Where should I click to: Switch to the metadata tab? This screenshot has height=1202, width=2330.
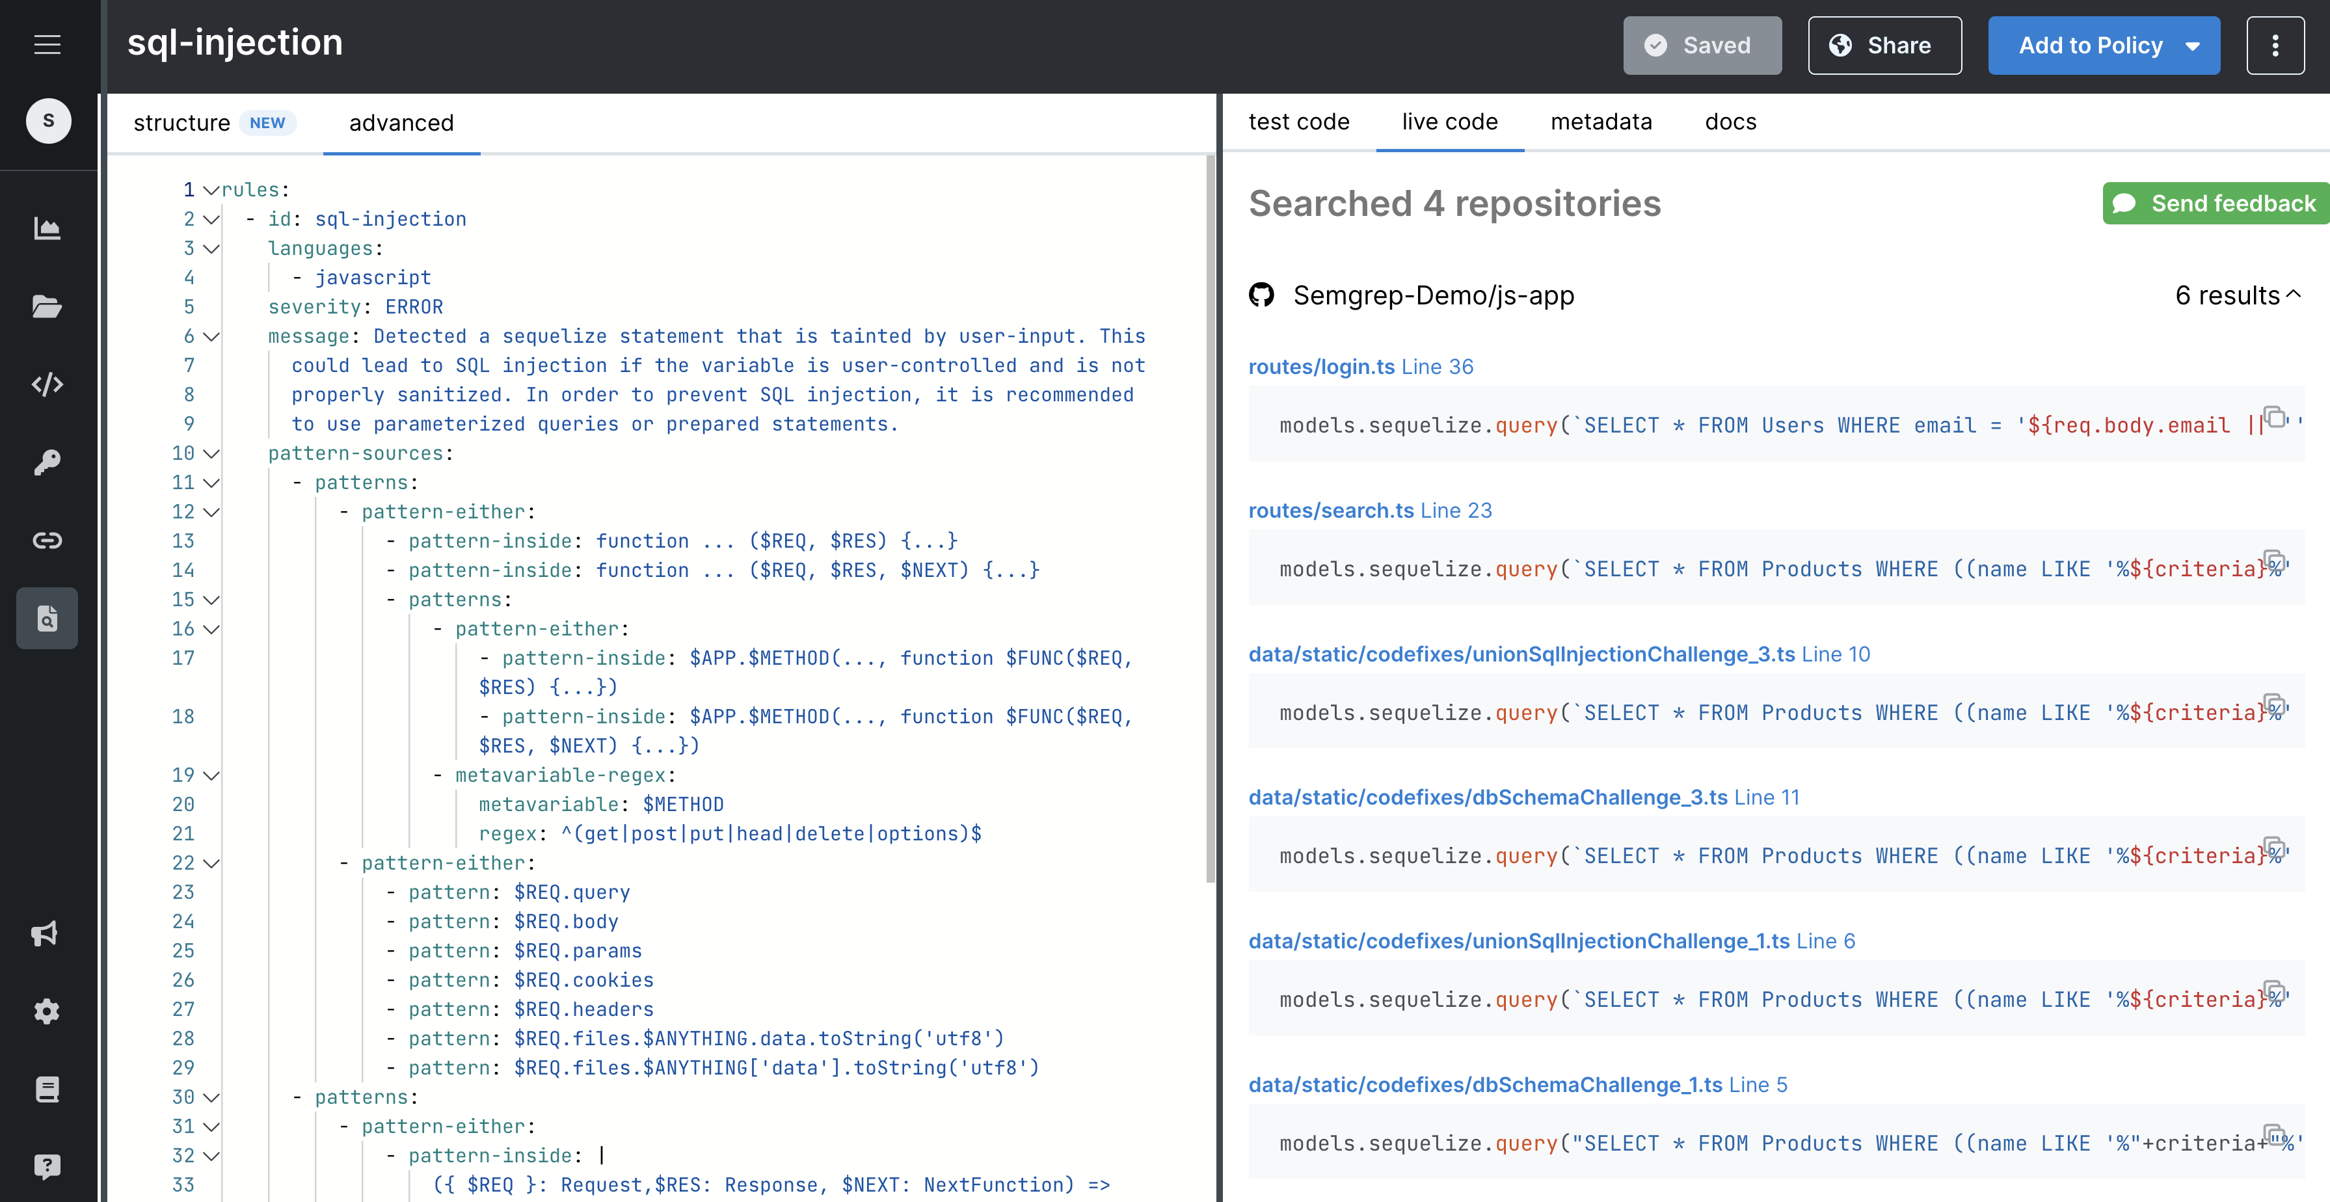(1601, 122)
